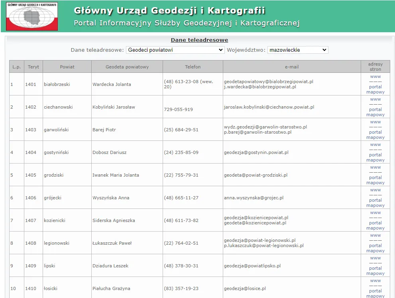Open portal mapowy for grójecki powiat
This screenshot has width=395, height=298.
coord(375,203)
